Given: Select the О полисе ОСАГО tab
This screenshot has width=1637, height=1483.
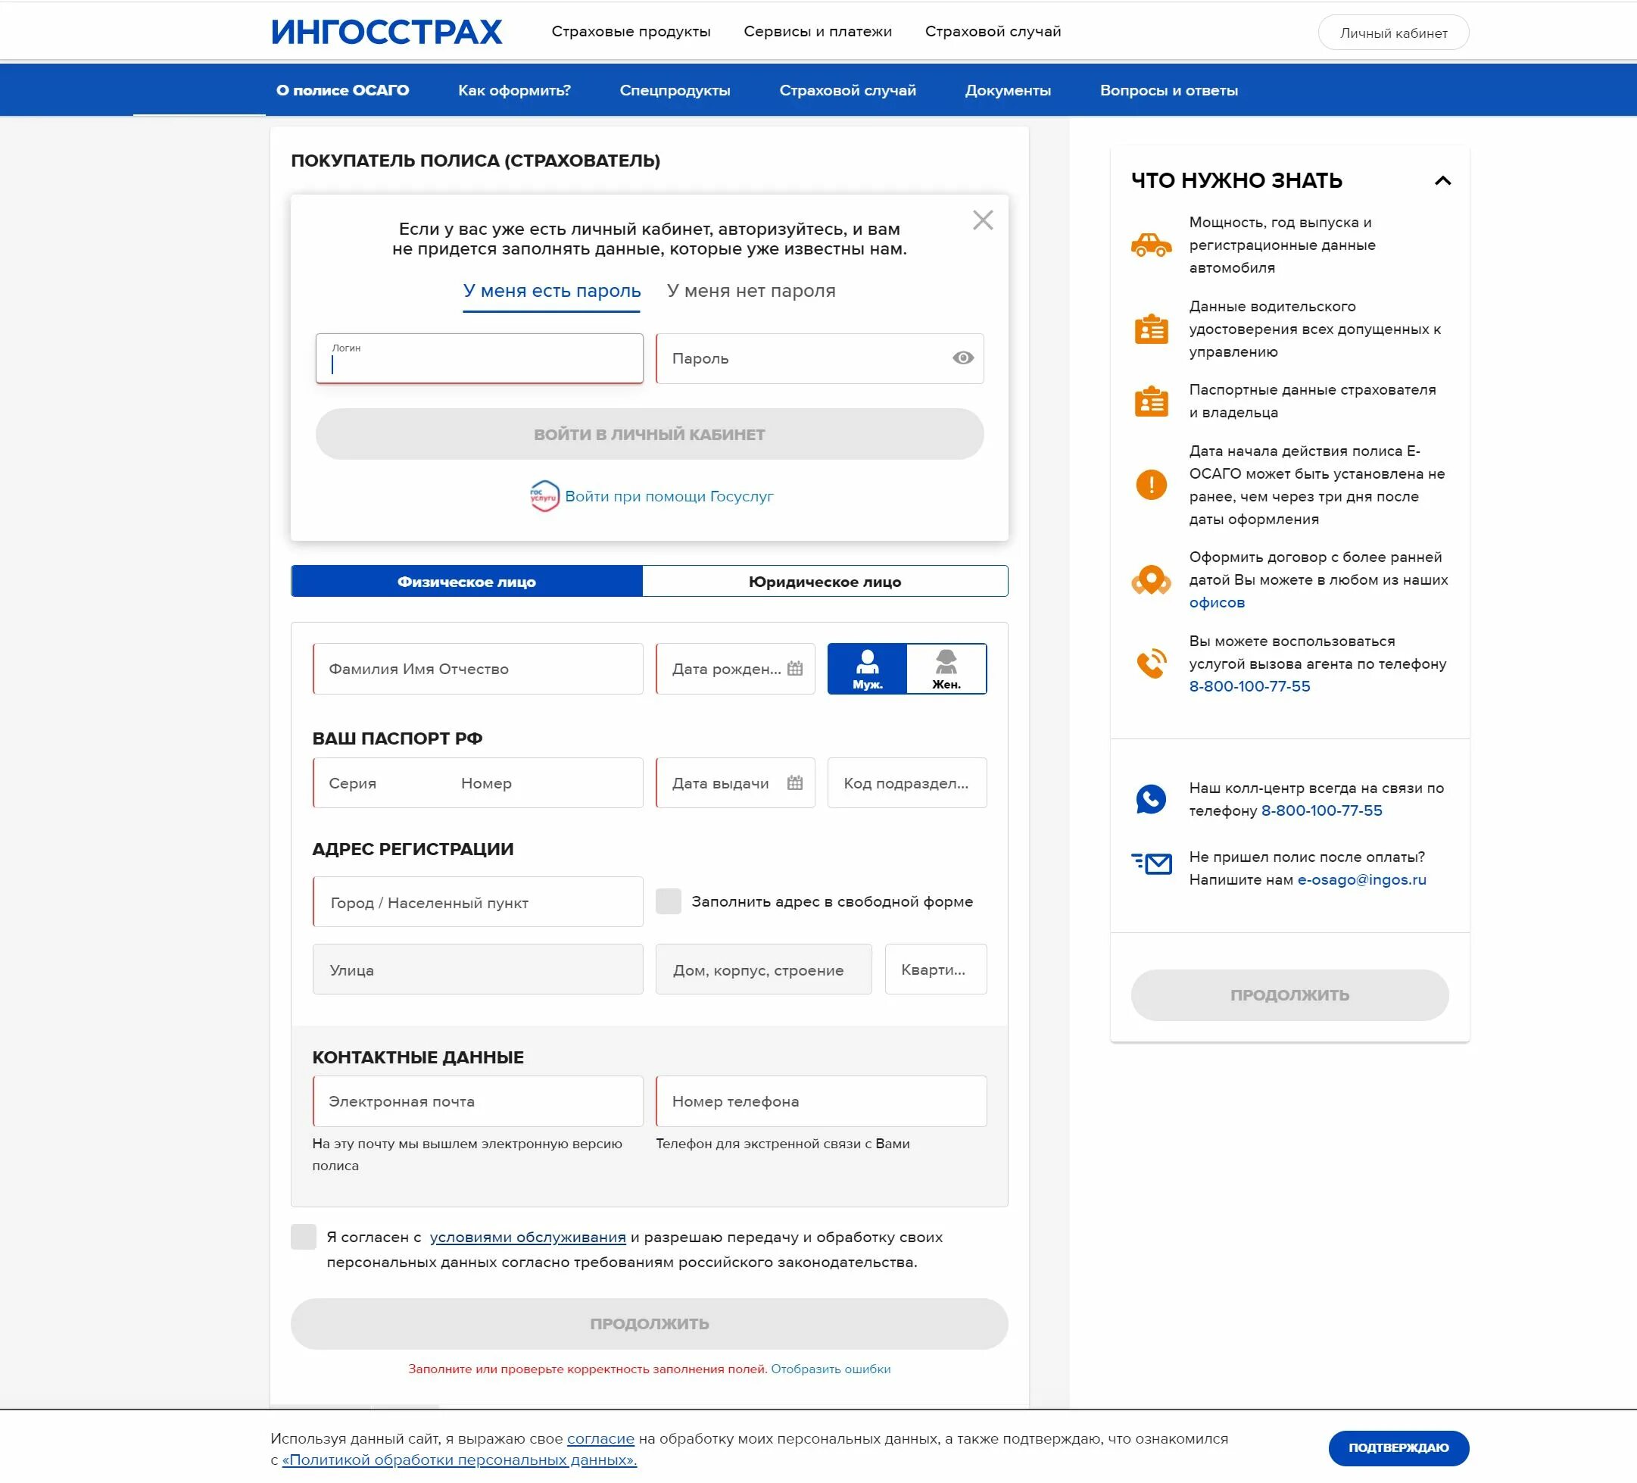Looking at the screenshot, I should click(x=343, y=90).
